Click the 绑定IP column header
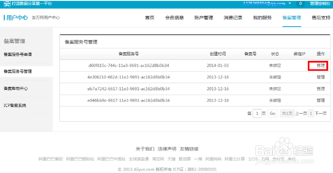The width and height of the screenshot is (333, 173). 299,54
